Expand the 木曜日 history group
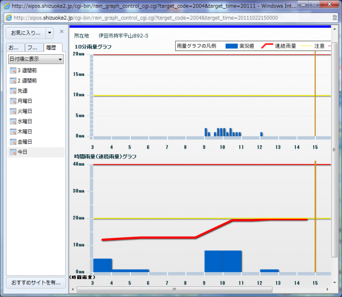This screenshot has height=297, width=342. (36, 131)
